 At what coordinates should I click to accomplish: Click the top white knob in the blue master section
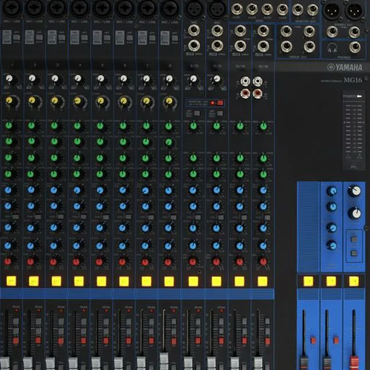(355, 191)
